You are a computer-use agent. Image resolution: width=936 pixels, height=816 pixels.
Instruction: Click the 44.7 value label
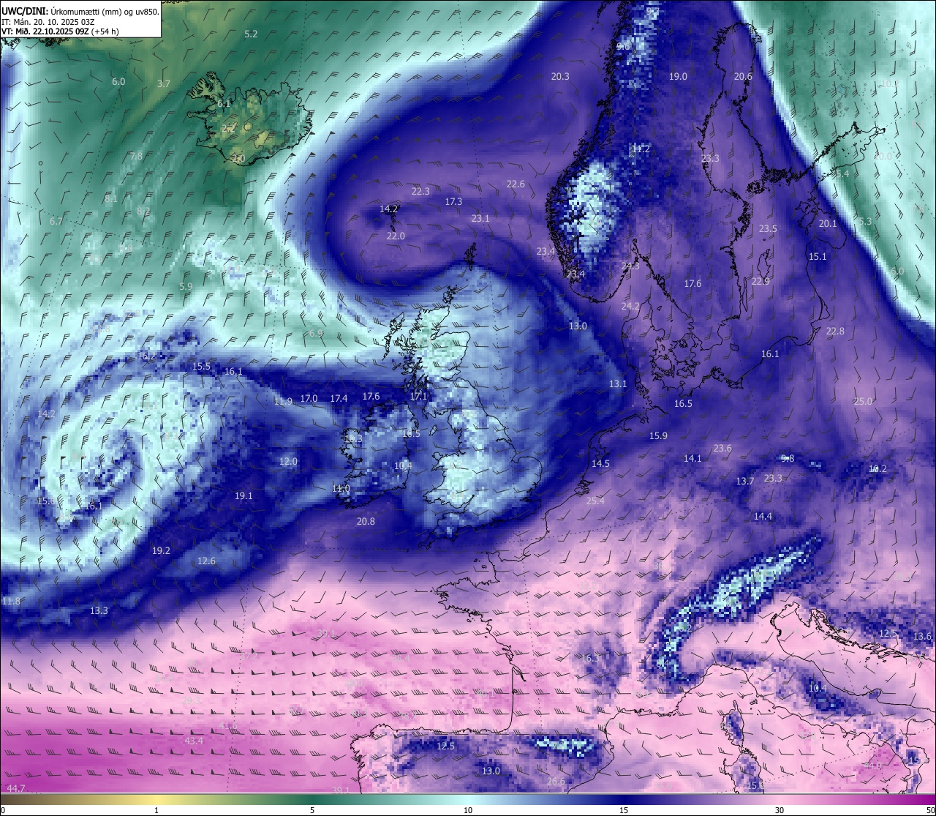[16, 788]
